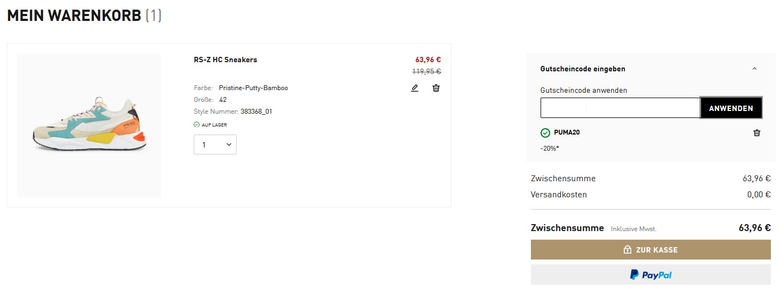Click the sneaker product thumbnail

[x=89, y=125]
